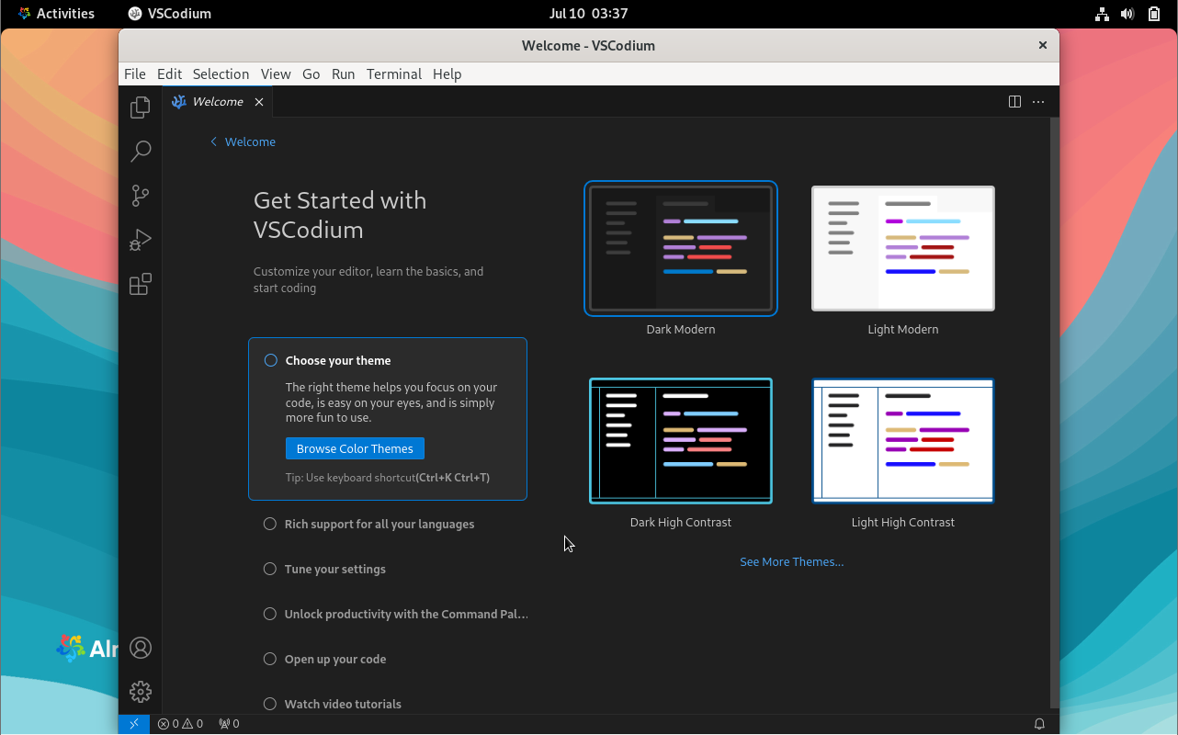1178x735 pixels.
Task: Click the network icon in system tray
Action: point(1102,14)
